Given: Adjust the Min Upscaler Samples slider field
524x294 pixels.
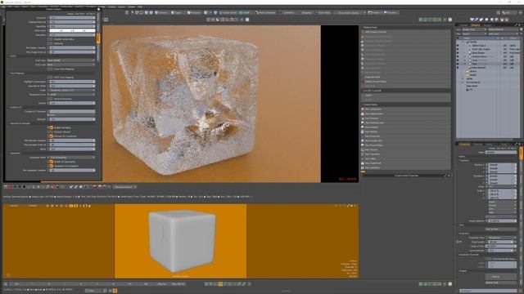Looking at the screenshot, I should (72, 171).
